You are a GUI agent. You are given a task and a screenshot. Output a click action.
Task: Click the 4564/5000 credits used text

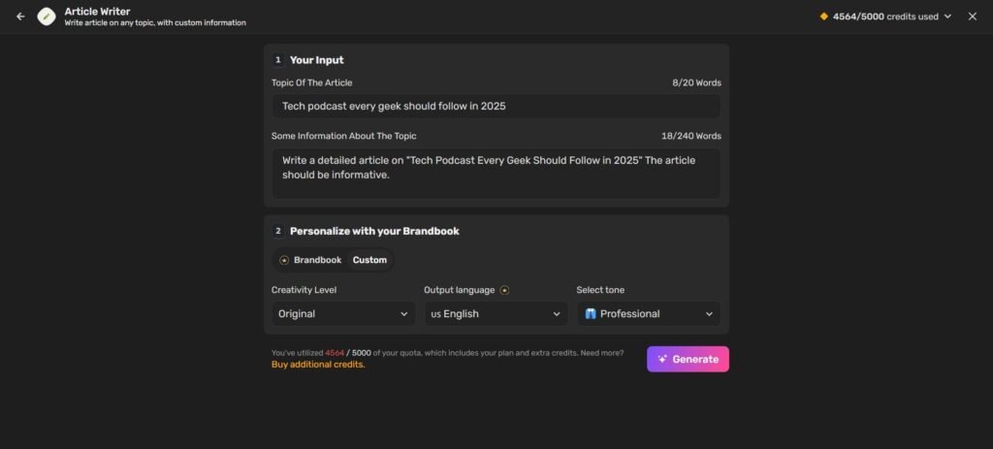coord(885,16)
